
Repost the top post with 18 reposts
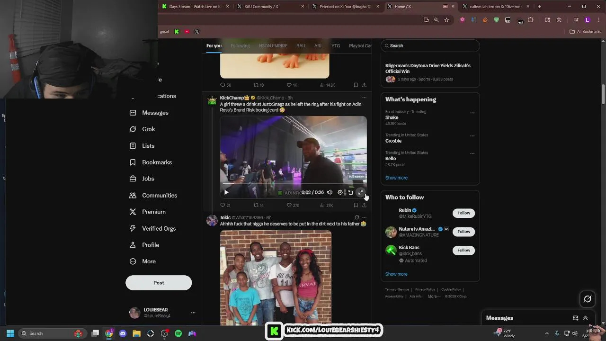click(258, 85)
